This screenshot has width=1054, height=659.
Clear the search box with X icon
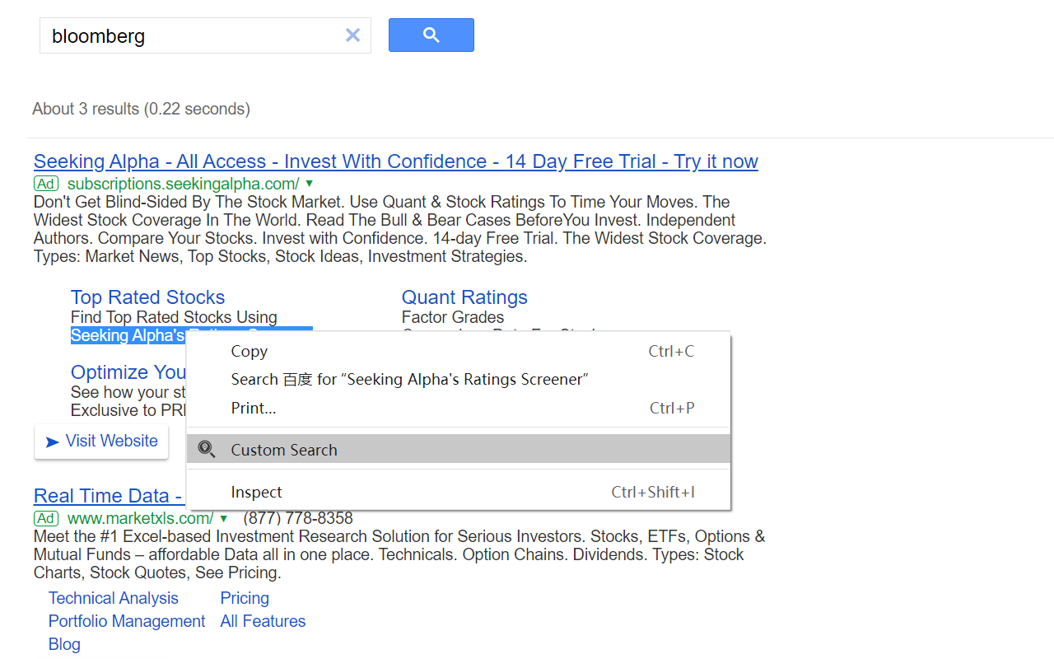[x=352, y=35]
